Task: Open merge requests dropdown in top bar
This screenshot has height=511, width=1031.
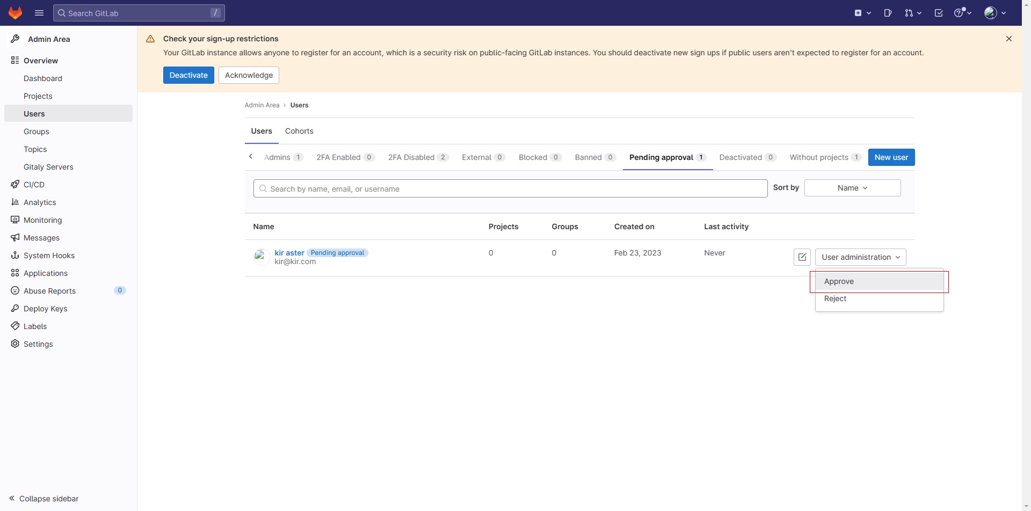Action: coord(913,13)
